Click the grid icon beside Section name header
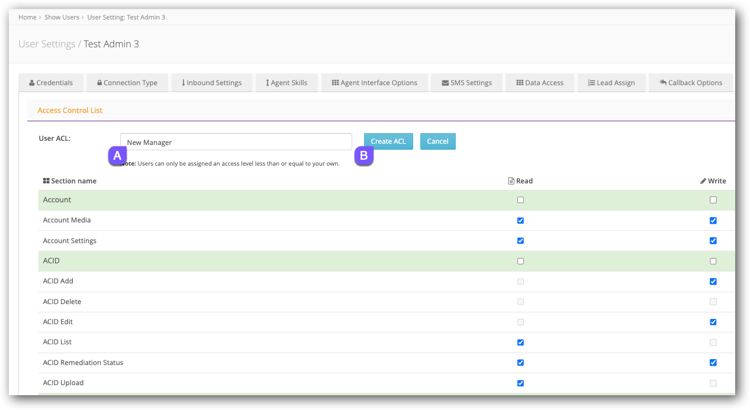 point(46,181)
